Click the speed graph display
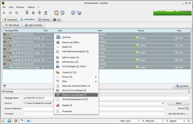The height and width of the screenshot is (124, 193). [x=172, y=13]
